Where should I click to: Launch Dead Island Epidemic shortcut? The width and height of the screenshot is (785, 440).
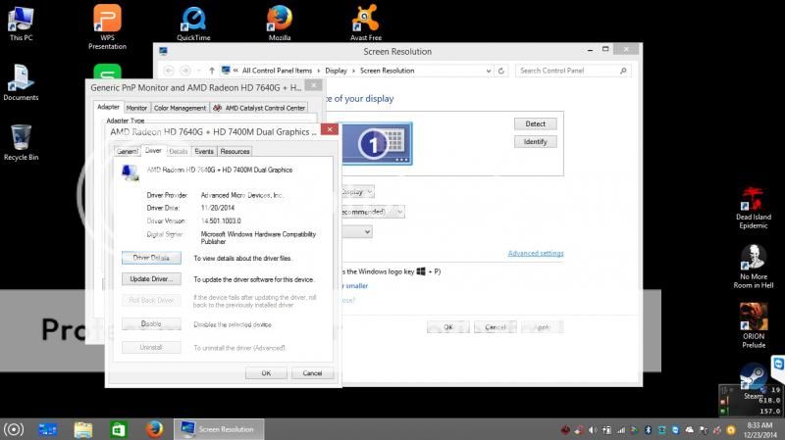coord(753,198)
